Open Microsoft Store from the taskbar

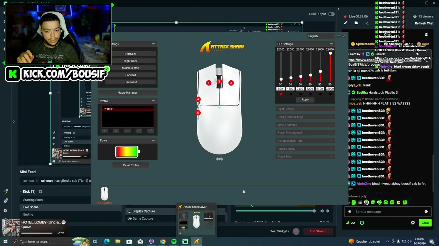[129, 242]
